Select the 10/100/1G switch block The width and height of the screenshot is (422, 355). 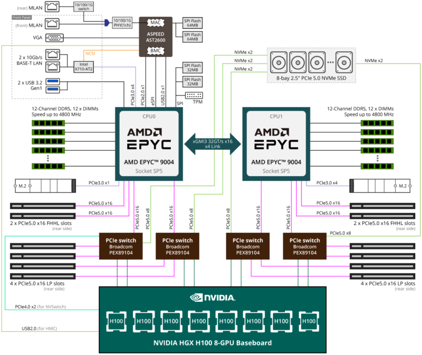83,7
